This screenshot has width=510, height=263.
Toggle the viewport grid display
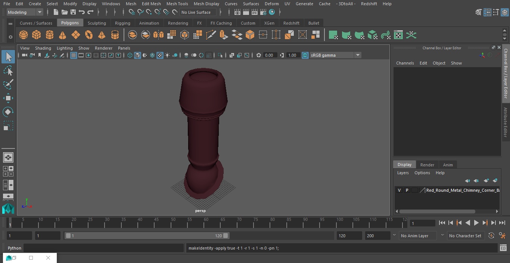(74, 55)
